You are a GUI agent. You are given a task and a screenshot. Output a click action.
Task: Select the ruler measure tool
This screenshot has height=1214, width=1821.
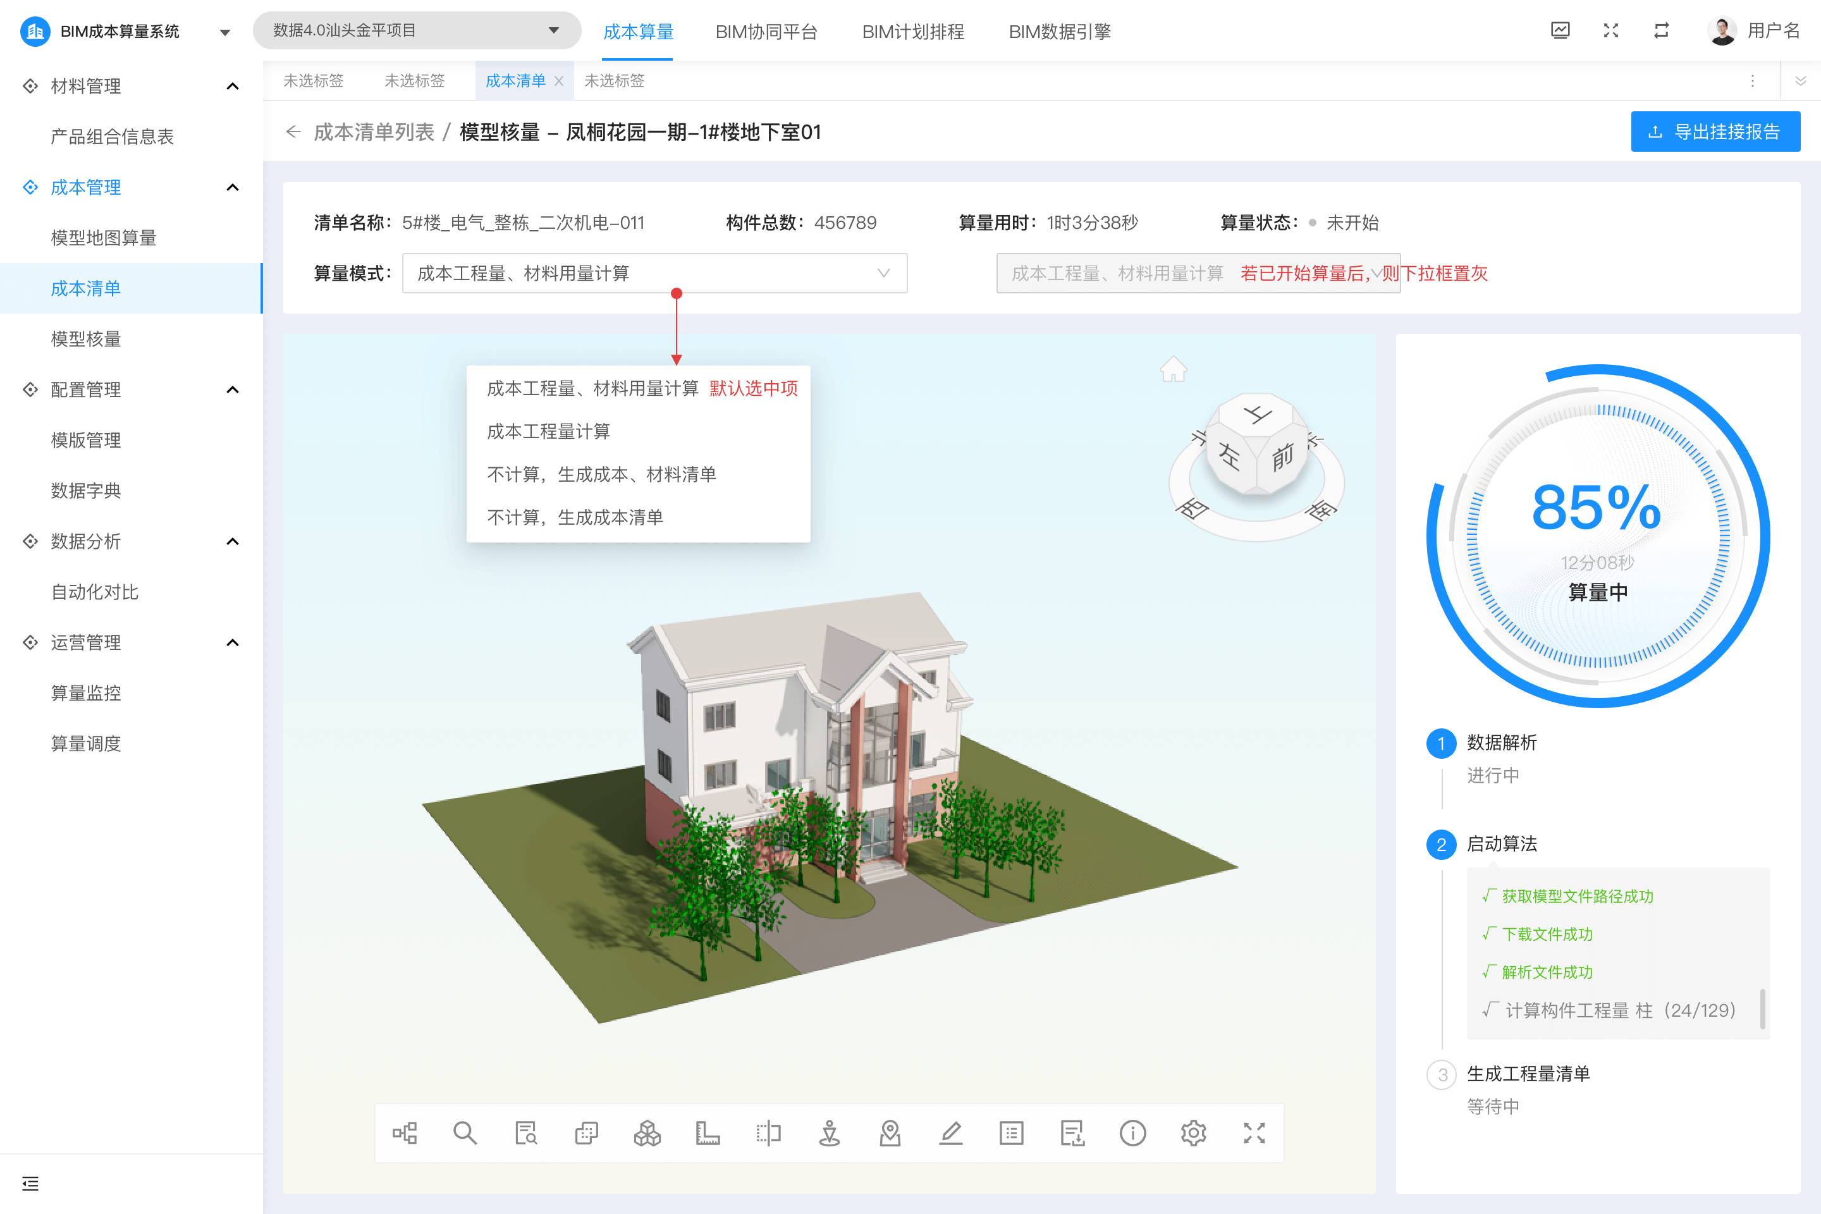point(708,1134)
